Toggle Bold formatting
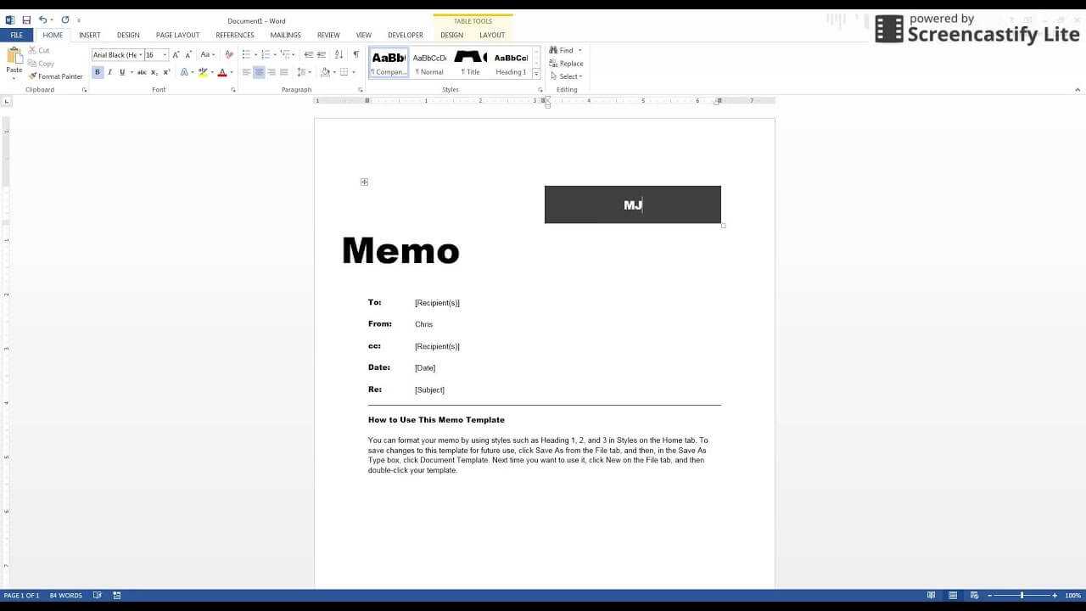The width and height of the screenshot is (1086, 611). (98, 72)
